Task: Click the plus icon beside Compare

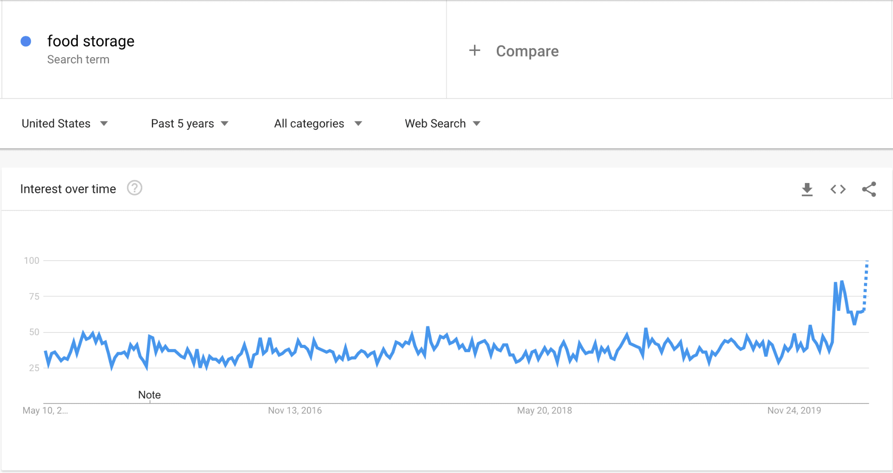Action: pos(474,50)
